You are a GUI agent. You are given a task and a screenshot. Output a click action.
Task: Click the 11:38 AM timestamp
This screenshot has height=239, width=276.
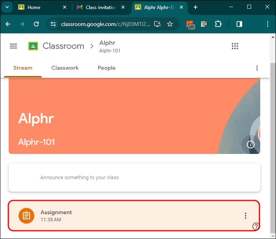pos(51,220)
